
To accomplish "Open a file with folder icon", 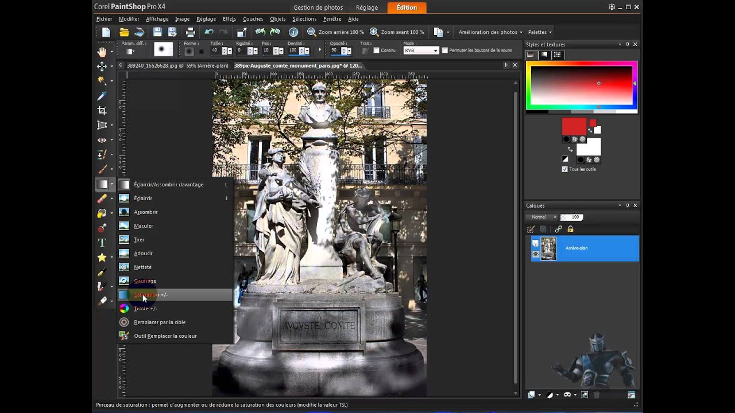I will (124, 32).
